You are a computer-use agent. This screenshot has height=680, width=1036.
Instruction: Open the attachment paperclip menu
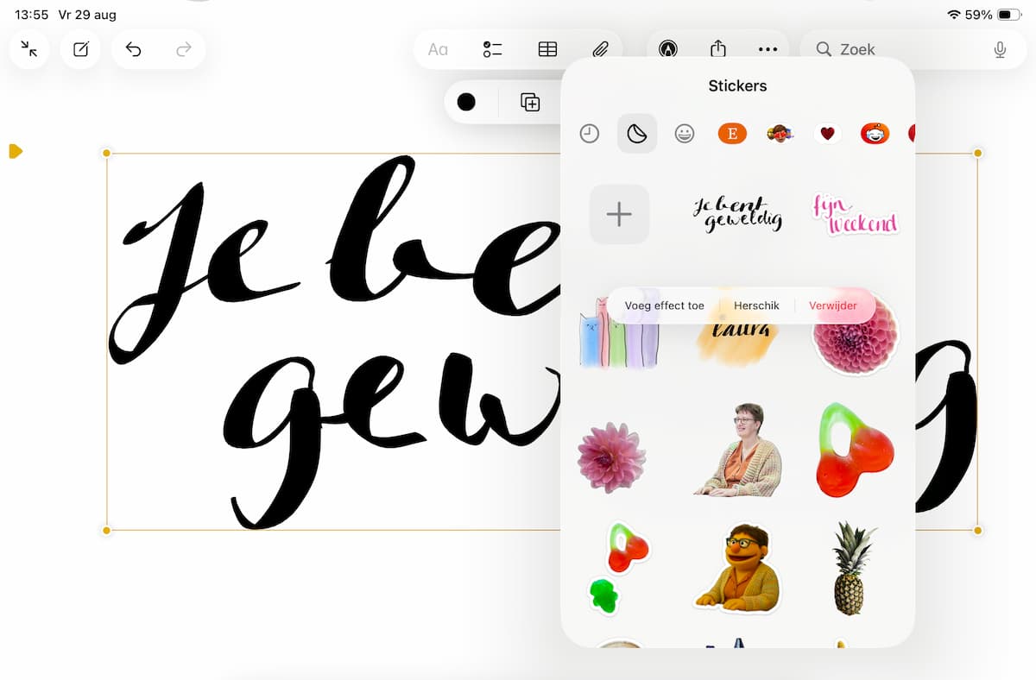(x=600, y=49)
